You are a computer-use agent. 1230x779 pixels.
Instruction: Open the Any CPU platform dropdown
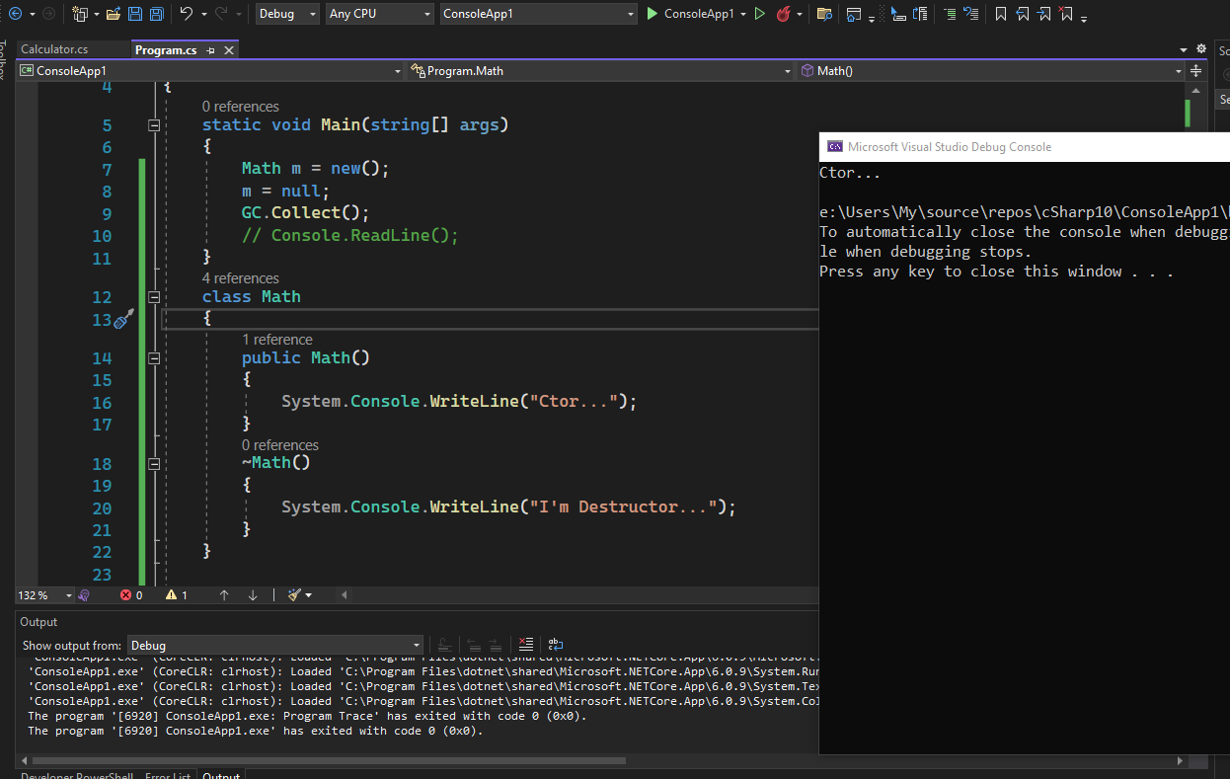379,14
